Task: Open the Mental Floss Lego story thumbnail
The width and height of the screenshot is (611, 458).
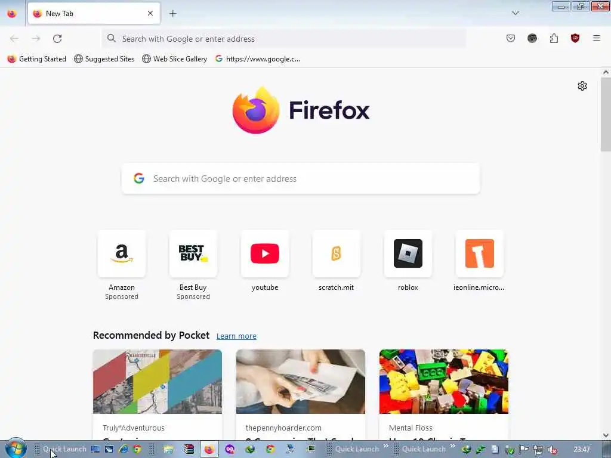Action: click(444, 382)
